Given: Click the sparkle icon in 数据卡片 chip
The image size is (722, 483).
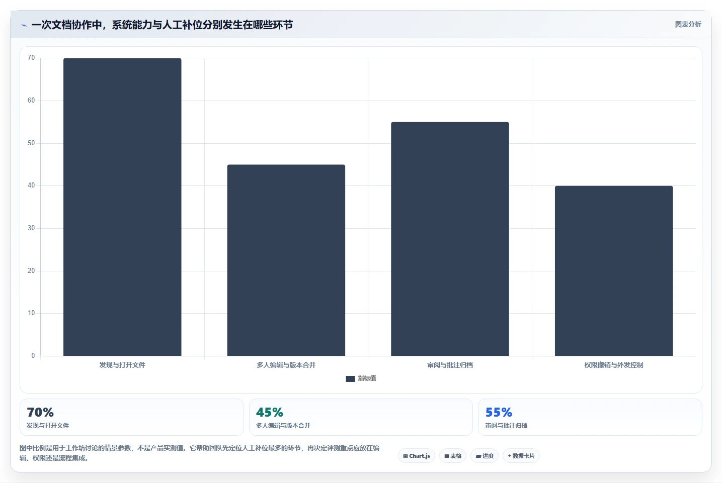Looking at the screenshot, I should (x=509, y=456).
